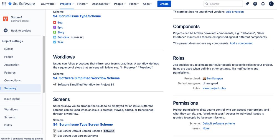
Task: Click the workflow icon beside Software Simplified Workflow
Action: (55, 84)
